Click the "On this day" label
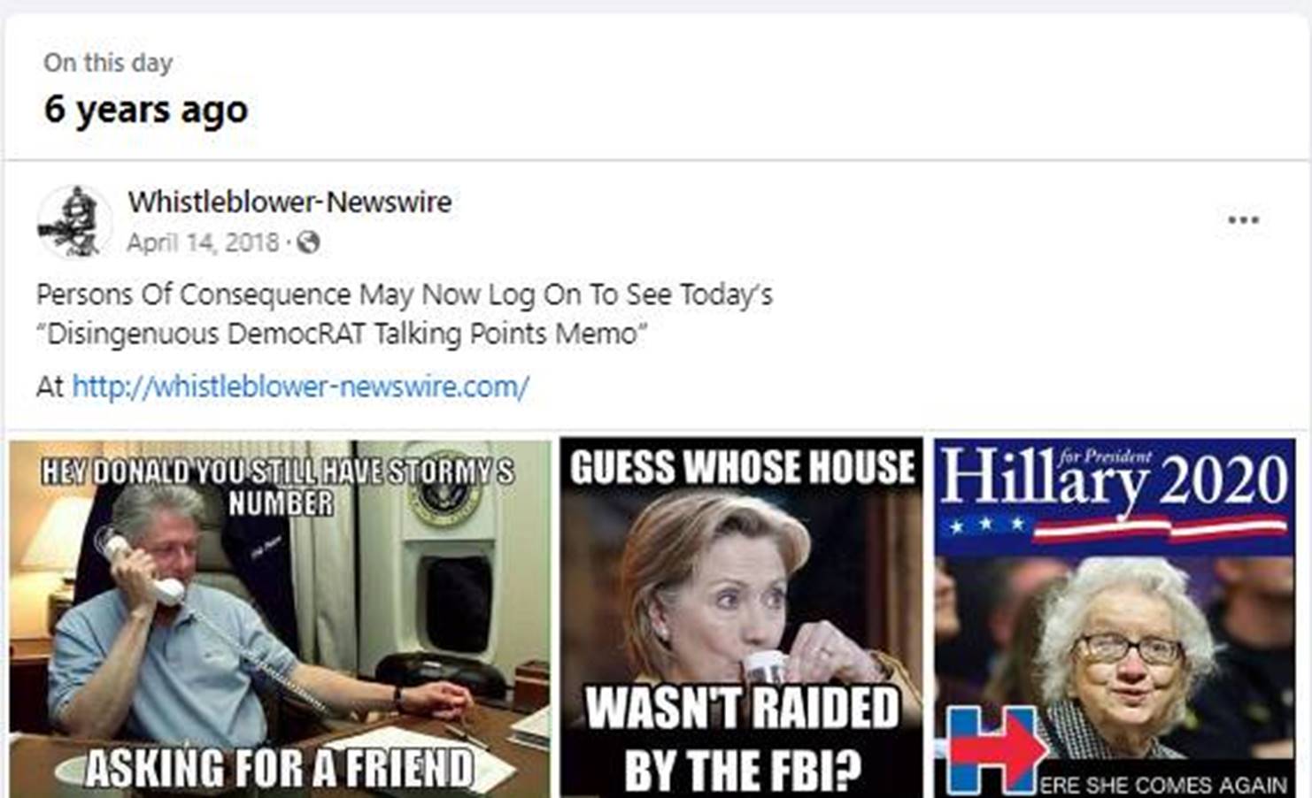1312x798 pixels. point(108,63)
